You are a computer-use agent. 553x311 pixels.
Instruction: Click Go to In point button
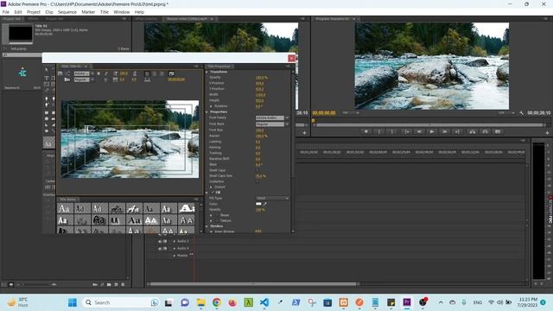tap(407, 132)
